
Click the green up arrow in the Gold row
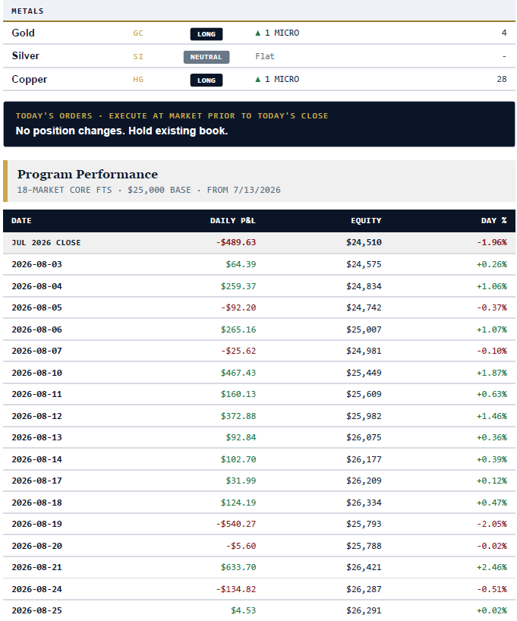click(258, 33)
